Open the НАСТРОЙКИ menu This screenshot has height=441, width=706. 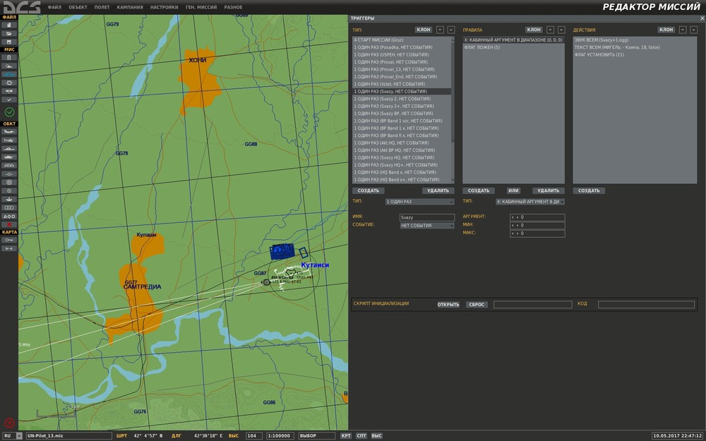click(164, 7)
